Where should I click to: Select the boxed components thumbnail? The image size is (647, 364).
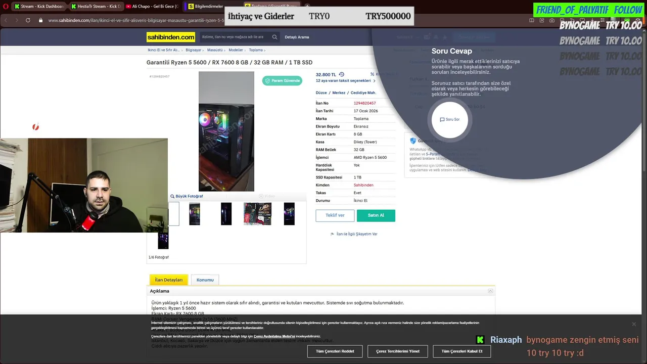coord(257,214)
